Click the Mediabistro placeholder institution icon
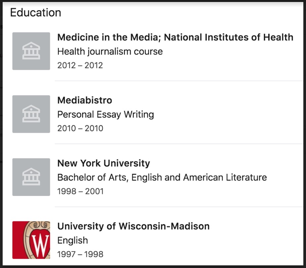Screen dimensions: 306x268 point(31,114)
